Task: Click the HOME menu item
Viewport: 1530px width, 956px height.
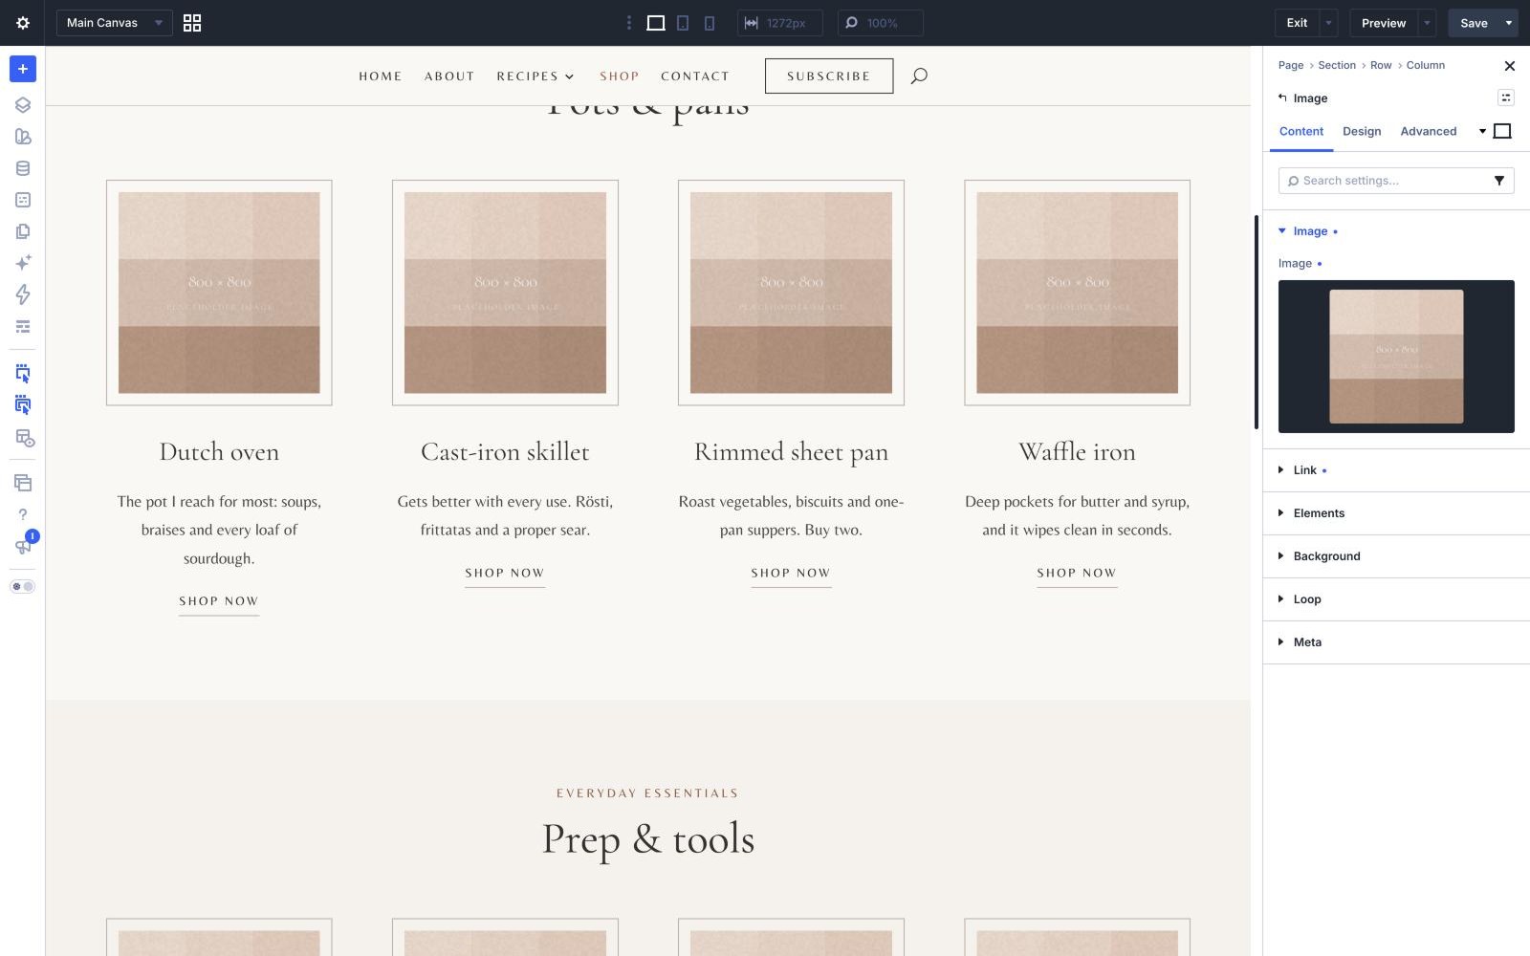Action: (381, 76)
